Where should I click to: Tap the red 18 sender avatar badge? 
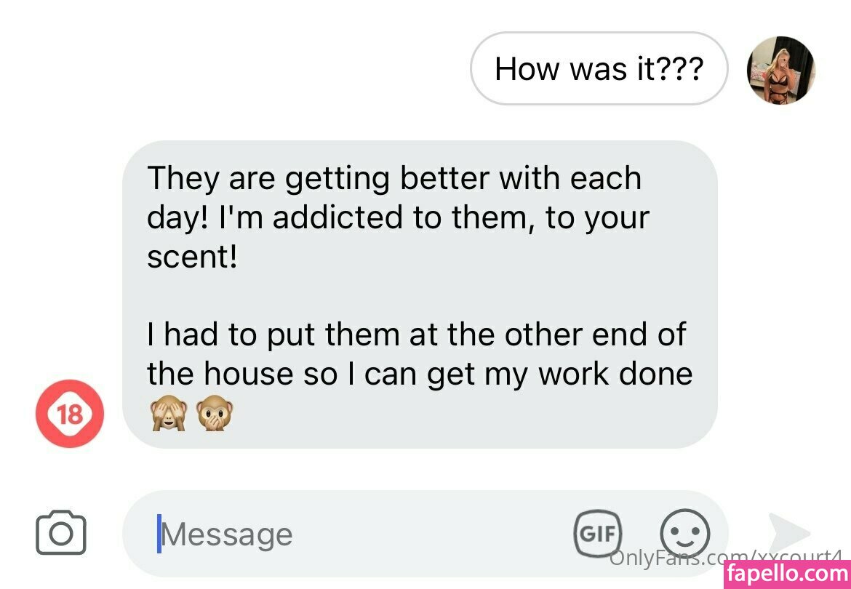(70, 414)
